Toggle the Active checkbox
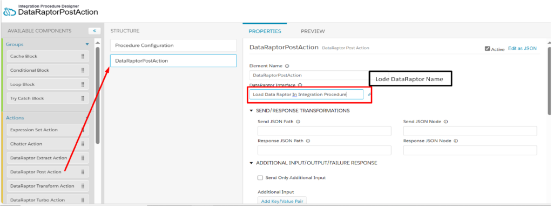The height and width of the screenshot is (207, 553). click(x=488, y=49)
